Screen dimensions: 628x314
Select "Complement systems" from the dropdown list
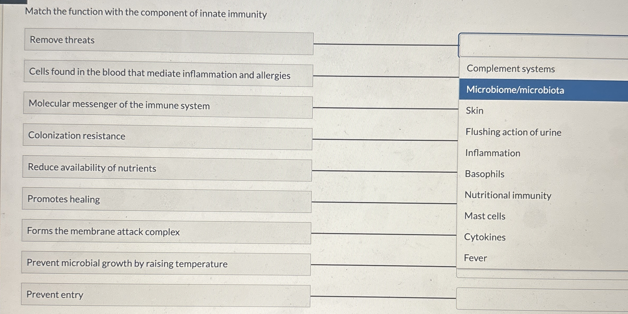511,69
